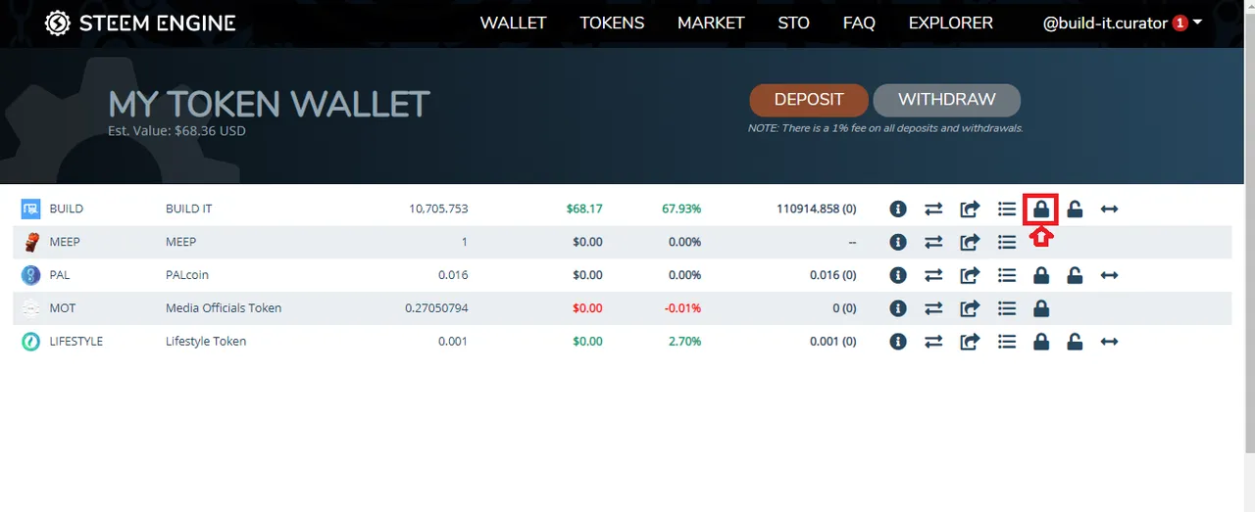Open the FAQ page
Screen dimensions: 1255x512
[x=859, y=23]
